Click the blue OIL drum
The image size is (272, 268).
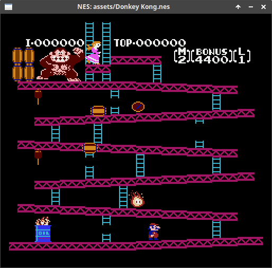pyautogui.click(x=43, y=234)
